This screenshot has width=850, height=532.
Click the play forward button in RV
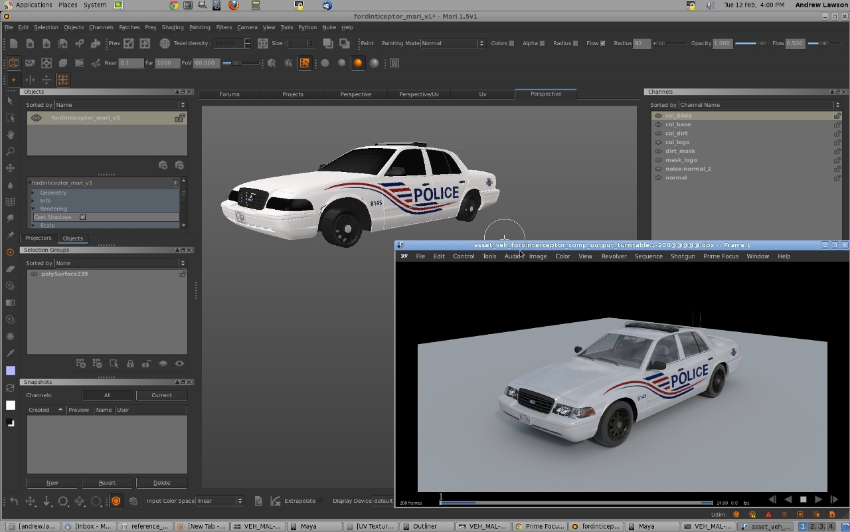(818, 499)
